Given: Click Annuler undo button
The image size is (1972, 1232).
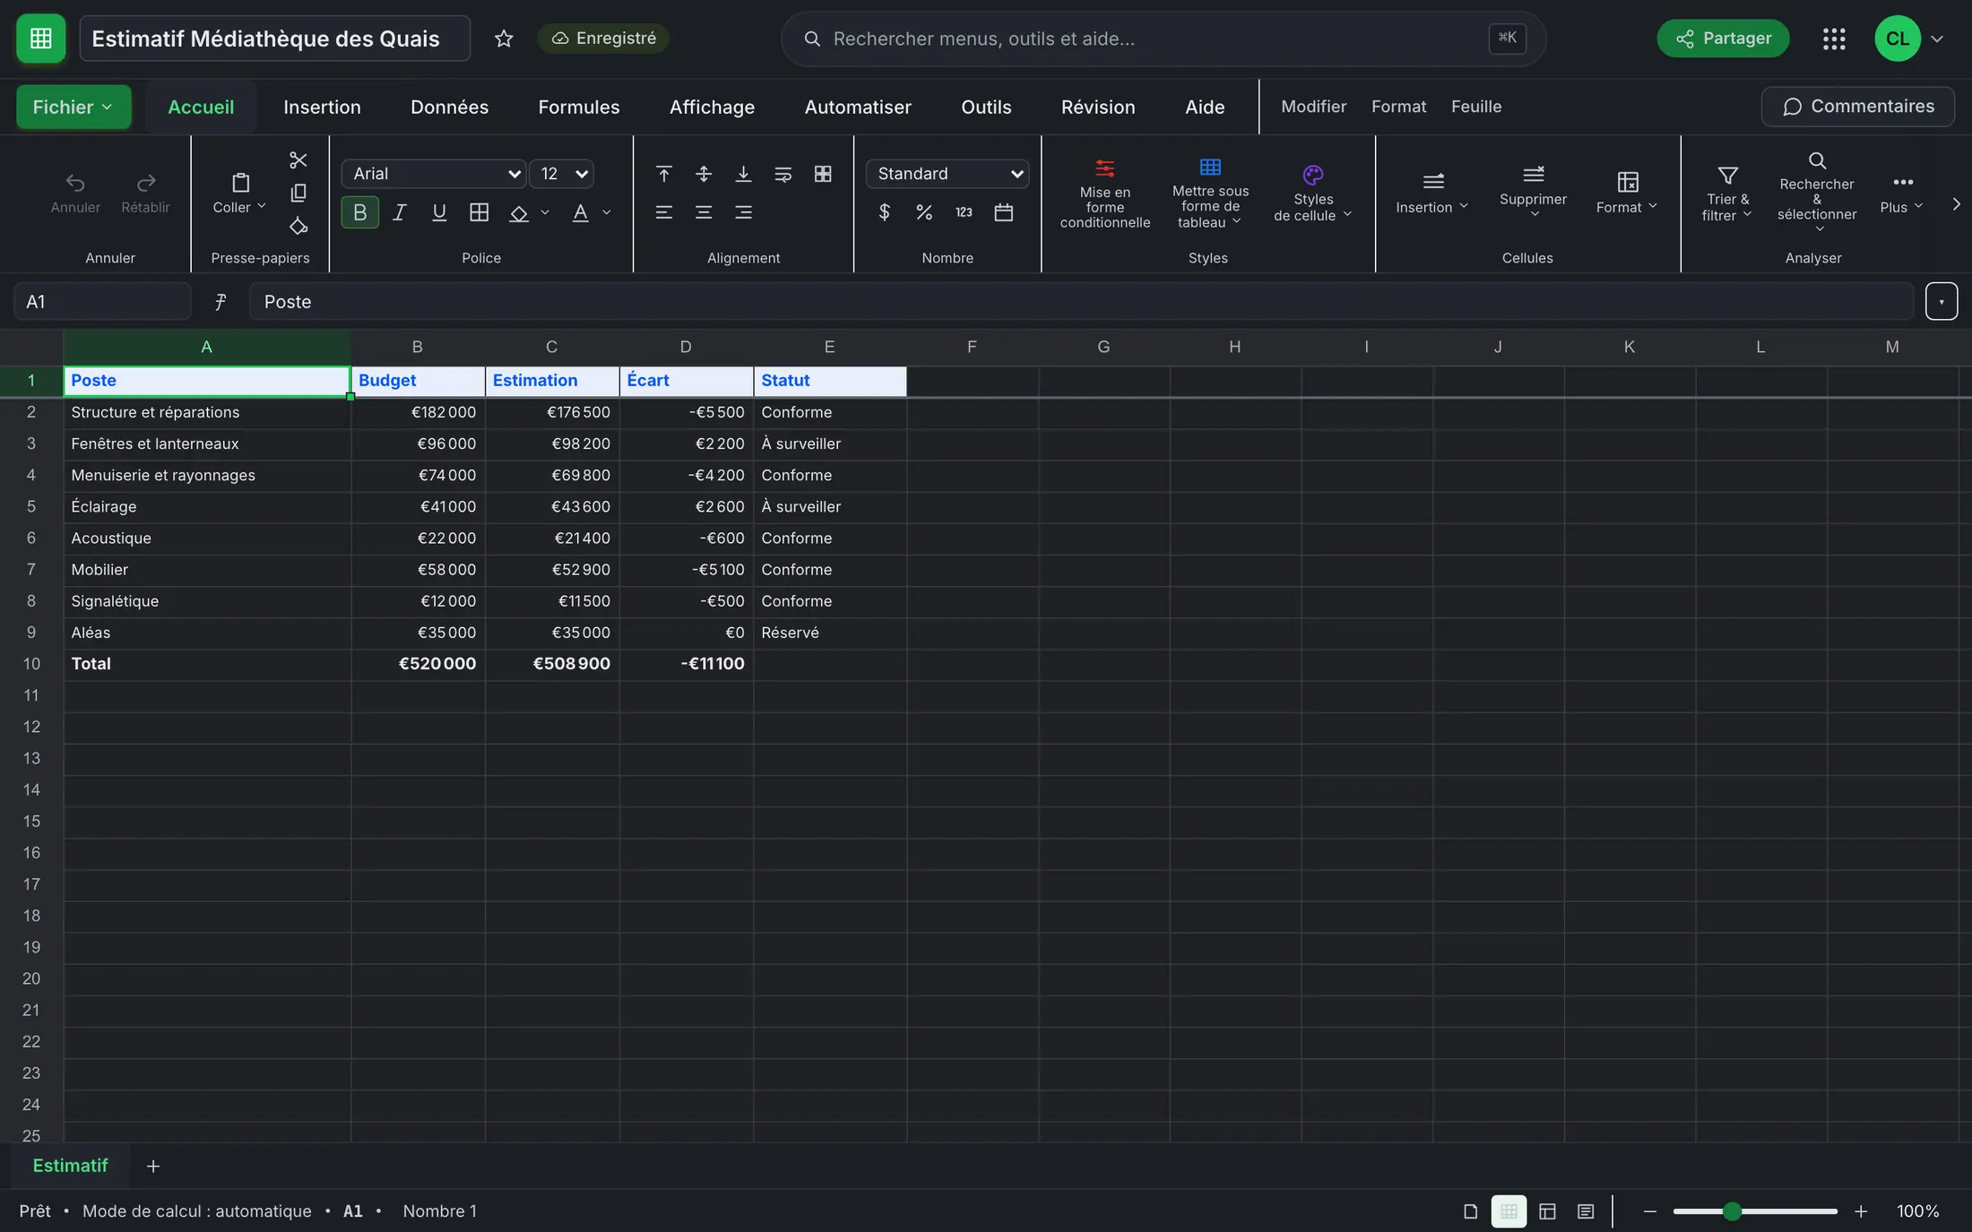Looking at the screenshot, I should [x=75, y=193].
